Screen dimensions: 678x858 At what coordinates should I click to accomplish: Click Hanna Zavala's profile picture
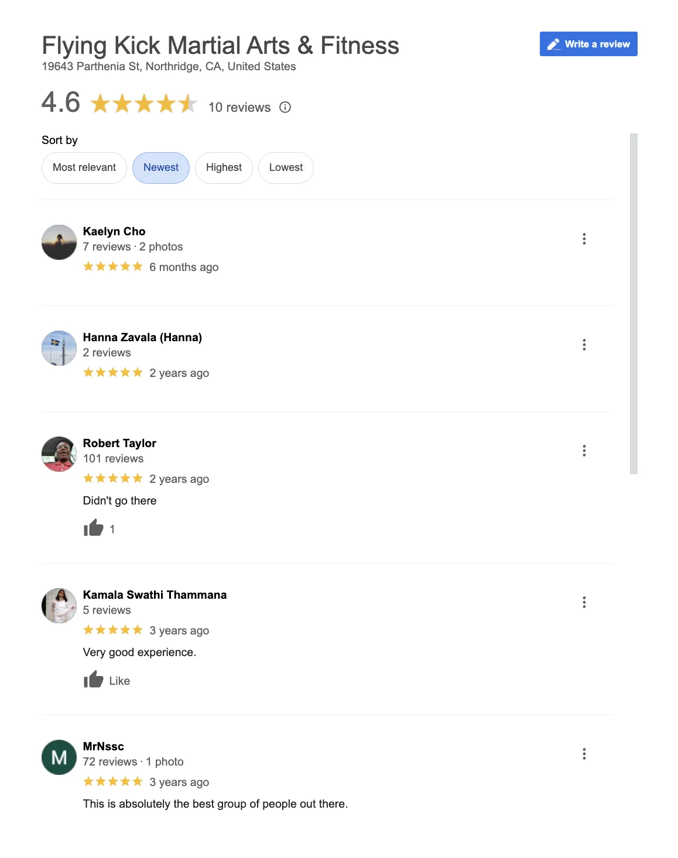(x=59, y=348)
